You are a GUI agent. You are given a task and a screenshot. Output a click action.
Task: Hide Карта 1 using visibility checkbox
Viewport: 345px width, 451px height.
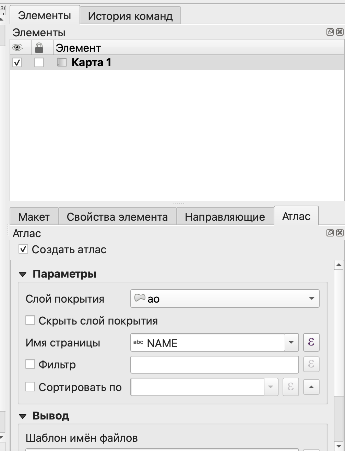click(17, 63)
